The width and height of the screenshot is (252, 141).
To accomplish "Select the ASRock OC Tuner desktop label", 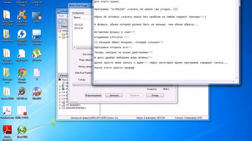I will [x=22, y=4].
